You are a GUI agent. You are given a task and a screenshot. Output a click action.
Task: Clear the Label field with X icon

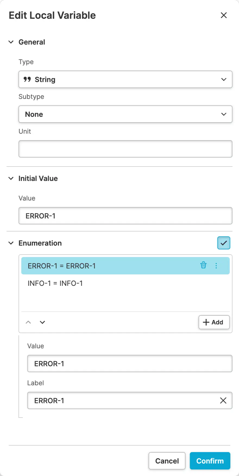click(223, 400)
